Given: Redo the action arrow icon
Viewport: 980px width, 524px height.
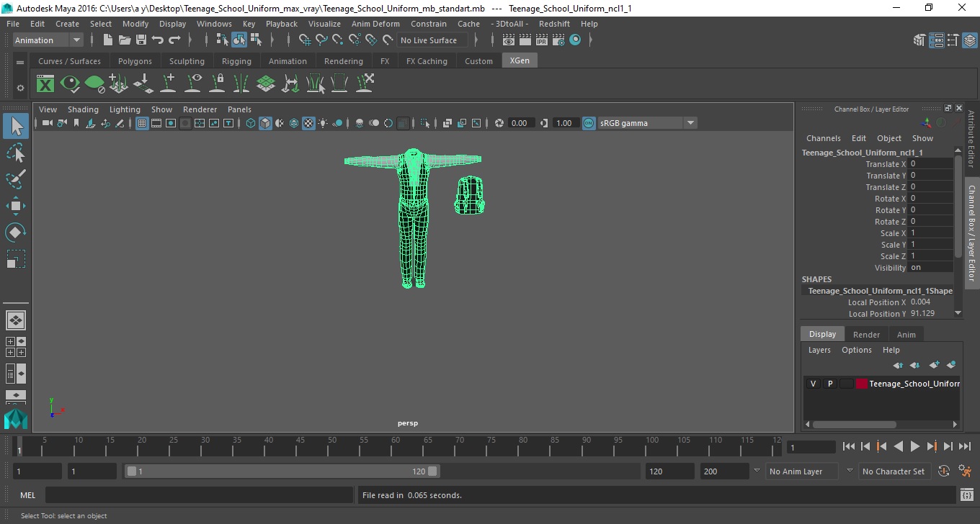Looking at the screenshot, I should click(174, 40).
